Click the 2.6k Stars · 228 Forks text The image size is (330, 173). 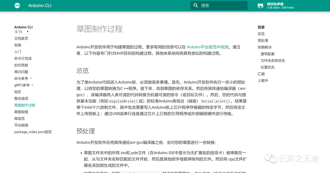click(x=280, y=8)
